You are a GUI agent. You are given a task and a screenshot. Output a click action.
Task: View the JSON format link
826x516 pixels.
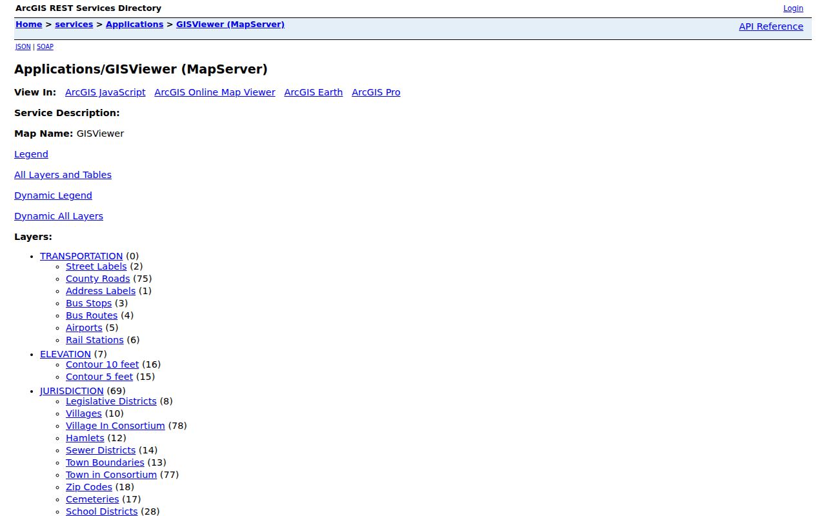(23, 46)
